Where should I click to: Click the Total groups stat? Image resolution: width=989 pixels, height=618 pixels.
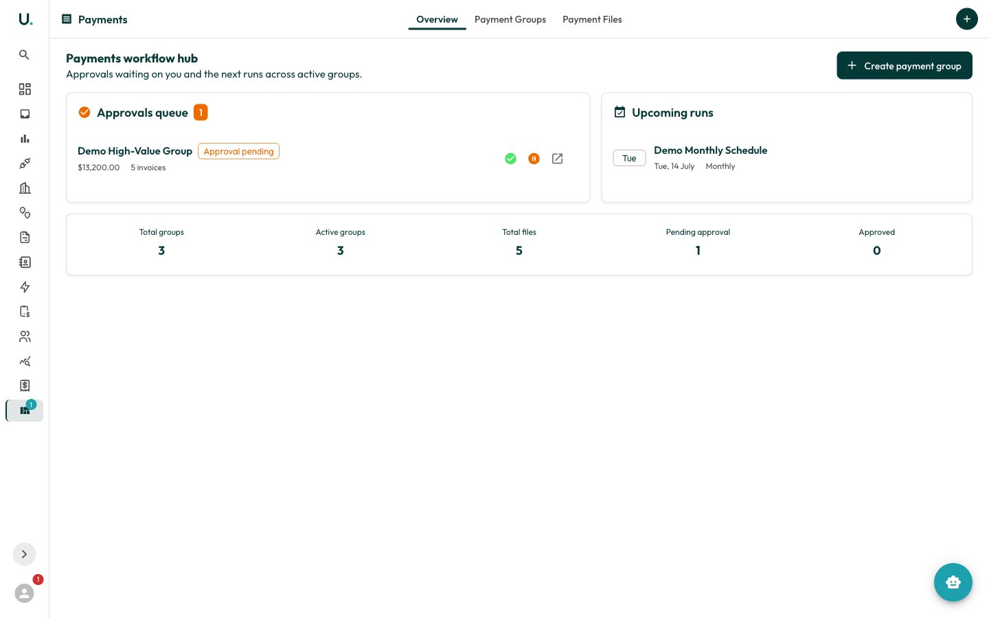(161, 243)
